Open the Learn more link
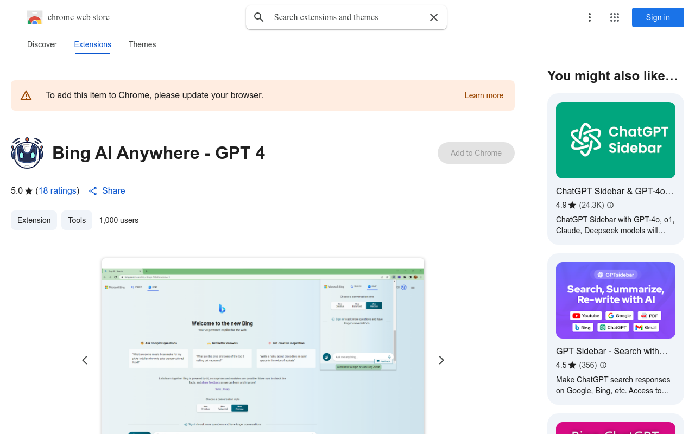This screenshot has width=695, height=434. pos(484,95)
